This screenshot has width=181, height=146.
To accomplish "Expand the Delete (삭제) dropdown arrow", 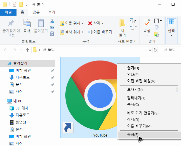I will 102,23.
